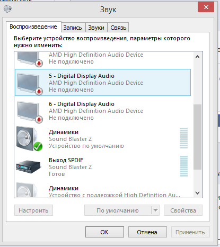Click the monitor icon of the topmost partially visible AMD device
This screenshot has height=247, width=220.
(x=30, y=59)
